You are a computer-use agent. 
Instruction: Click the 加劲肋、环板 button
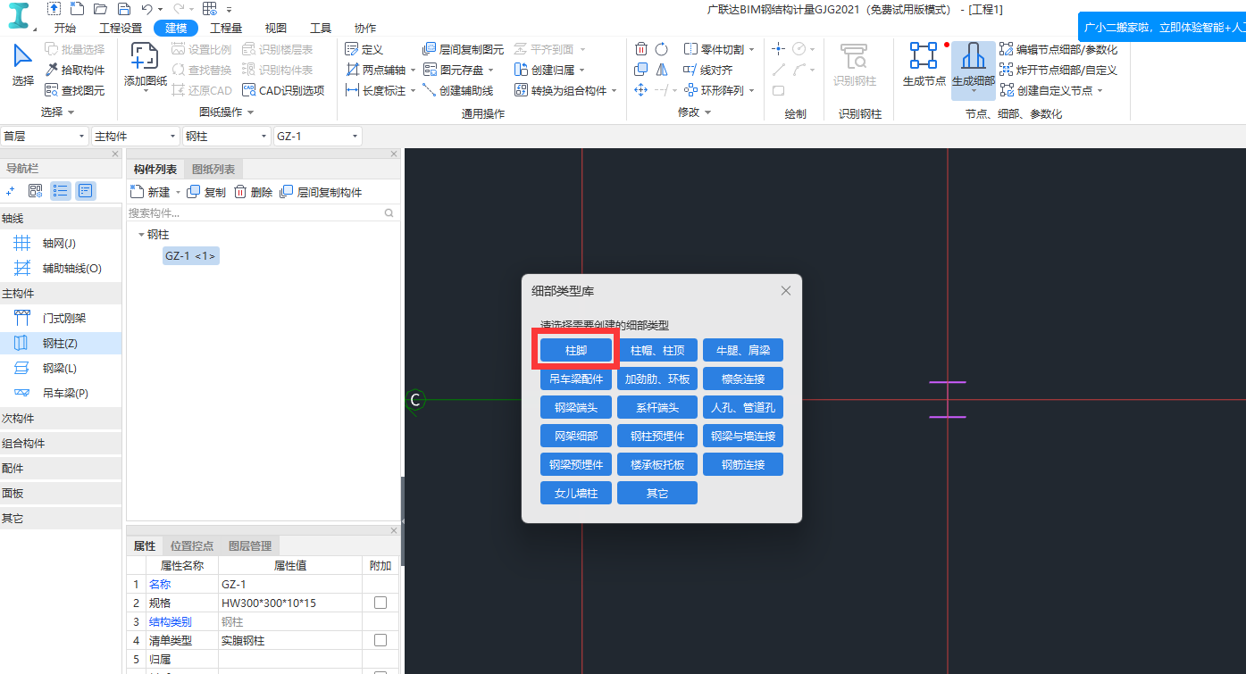pyautogui.click(x=657, y=379)
